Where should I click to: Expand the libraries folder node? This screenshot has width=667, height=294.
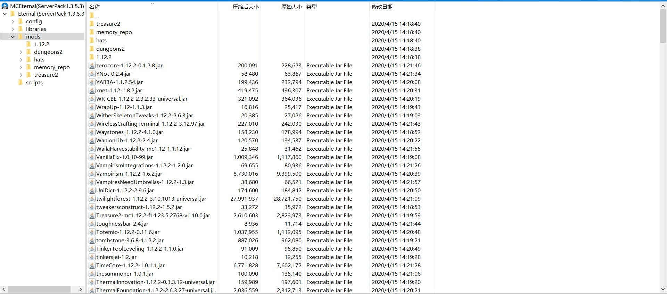coord(13,29)
